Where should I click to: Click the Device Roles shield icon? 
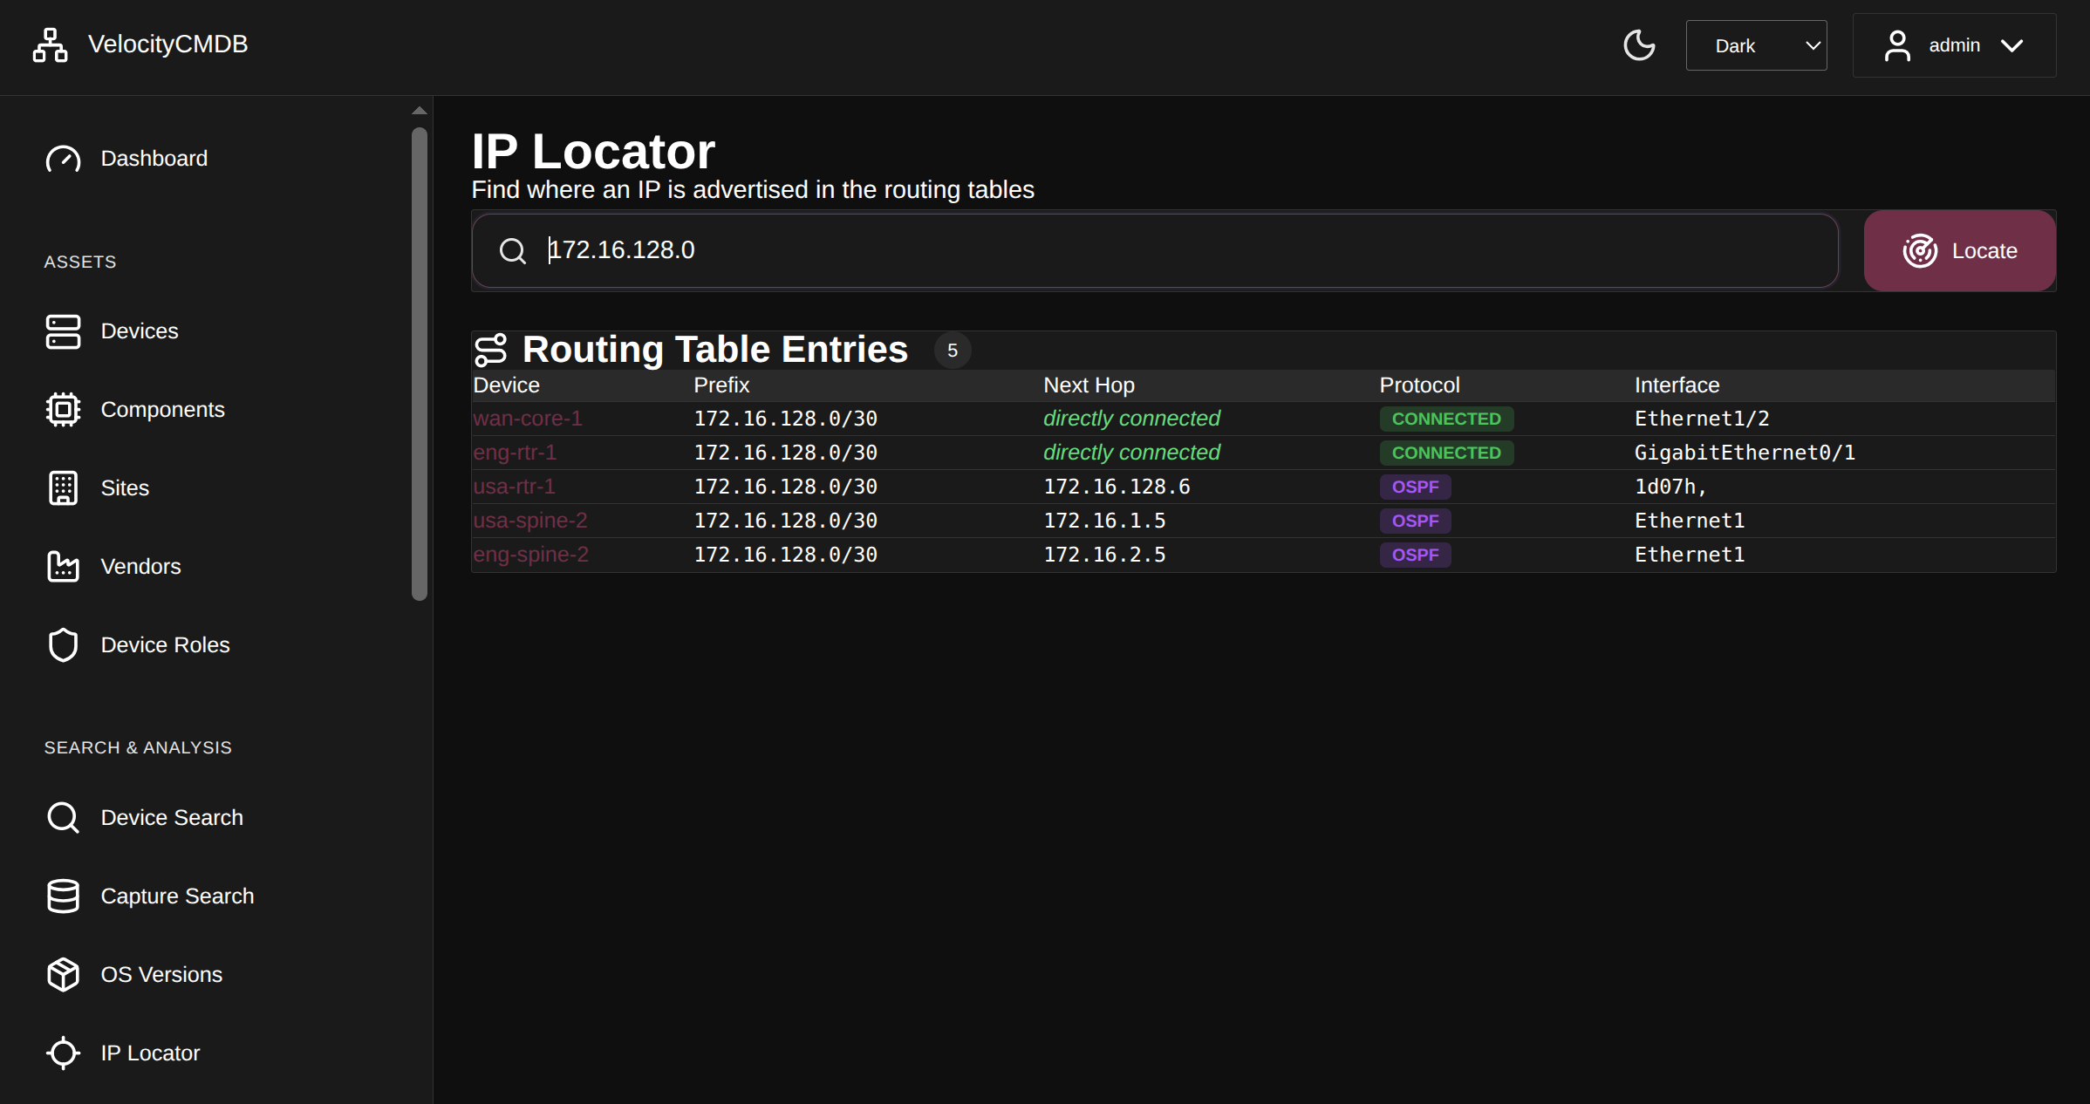pos(63,645)
